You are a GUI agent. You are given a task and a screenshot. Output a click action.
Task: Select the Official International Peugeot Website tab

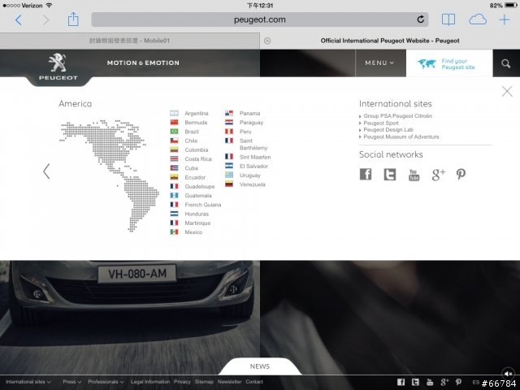[390, 41]
